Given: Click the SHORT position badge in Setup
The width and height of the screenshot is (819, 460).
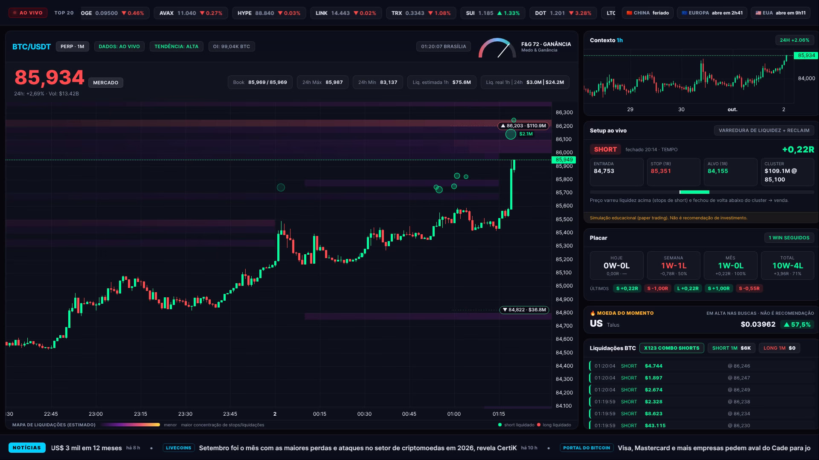Looking at the screenshot, I should [x=605, y=149].
